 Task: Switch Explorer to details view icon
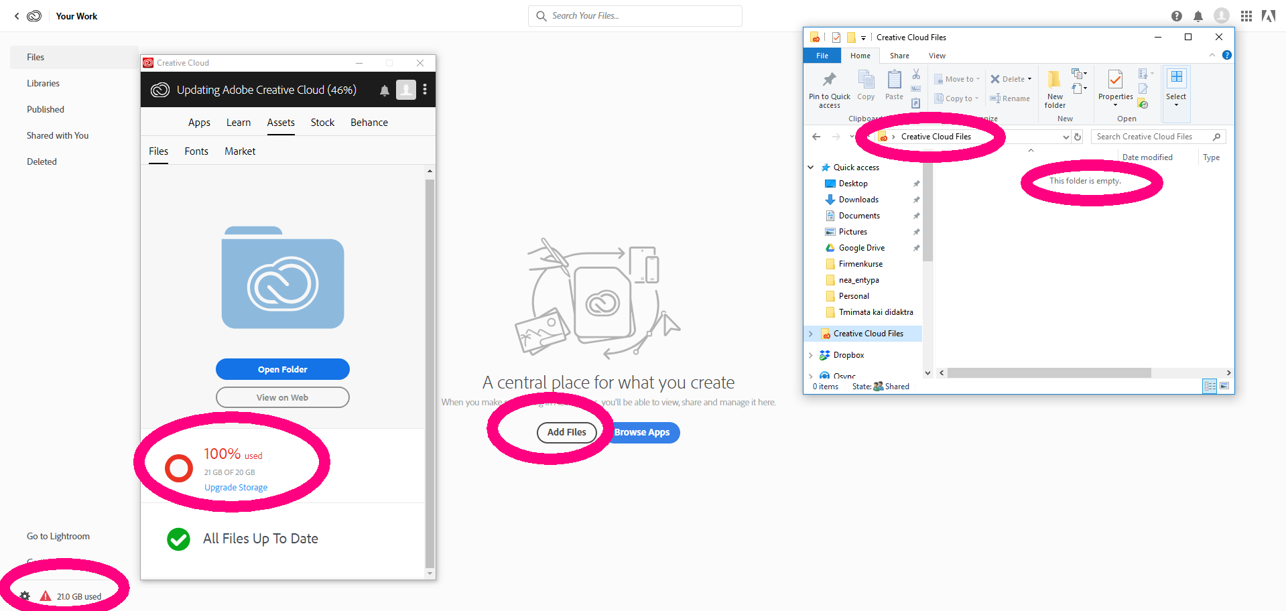coord(1210,386)
